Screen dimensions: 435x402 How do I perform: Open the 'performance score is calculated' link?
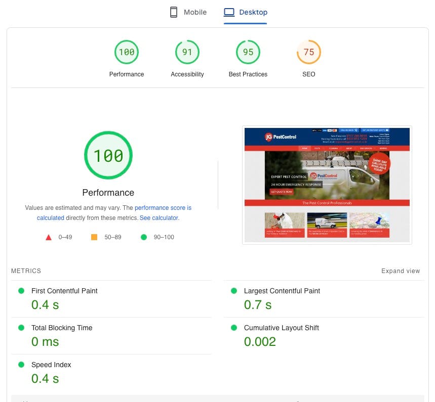tap(163, 208)
